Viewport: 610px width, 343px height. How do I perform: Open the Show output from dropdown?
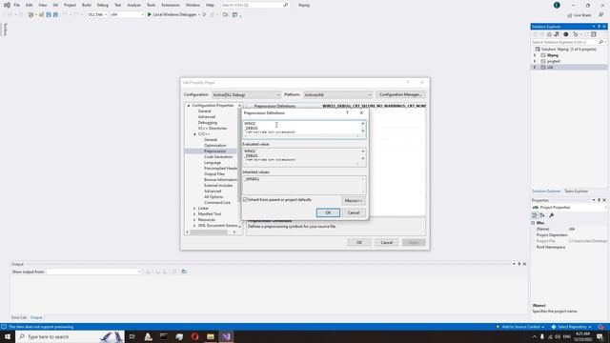[x=93, y=272]
